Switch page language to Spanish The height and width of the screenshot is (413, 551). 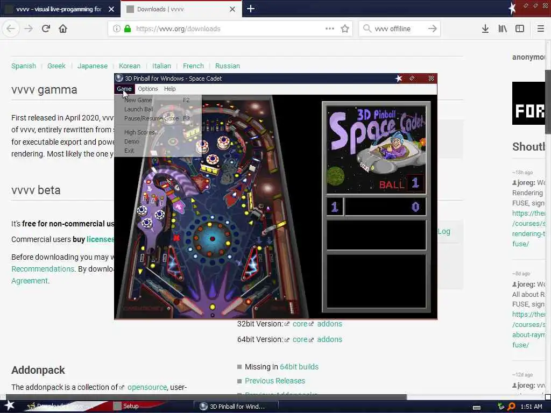point(24,66)
